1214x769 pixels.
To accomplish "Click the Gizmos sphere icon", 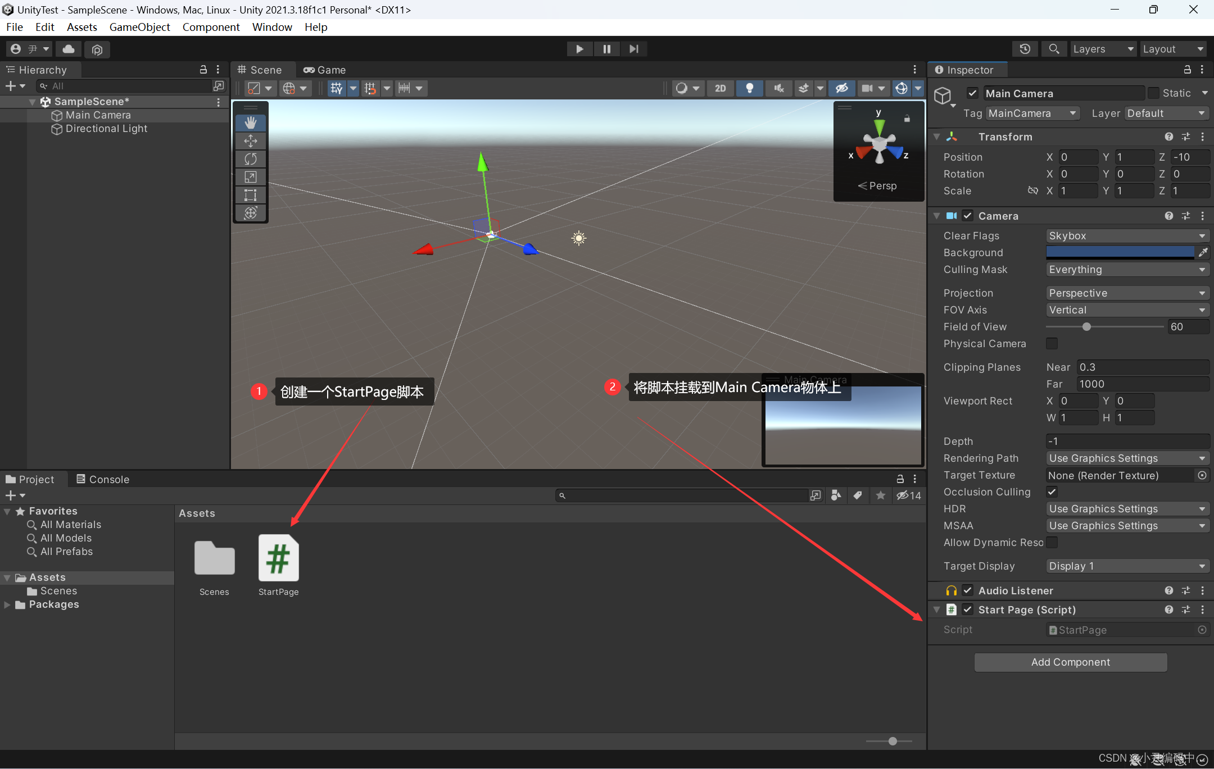I will pos(902,88).
